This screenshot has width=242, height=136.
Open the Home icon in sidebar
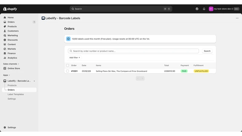[5, 18]
